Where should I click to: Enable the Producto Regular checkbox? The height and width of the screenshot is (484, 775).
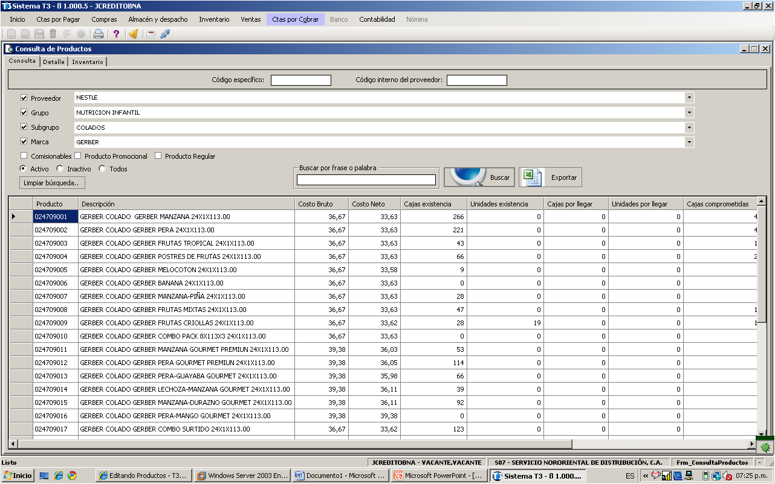click(x=158, y=156)
